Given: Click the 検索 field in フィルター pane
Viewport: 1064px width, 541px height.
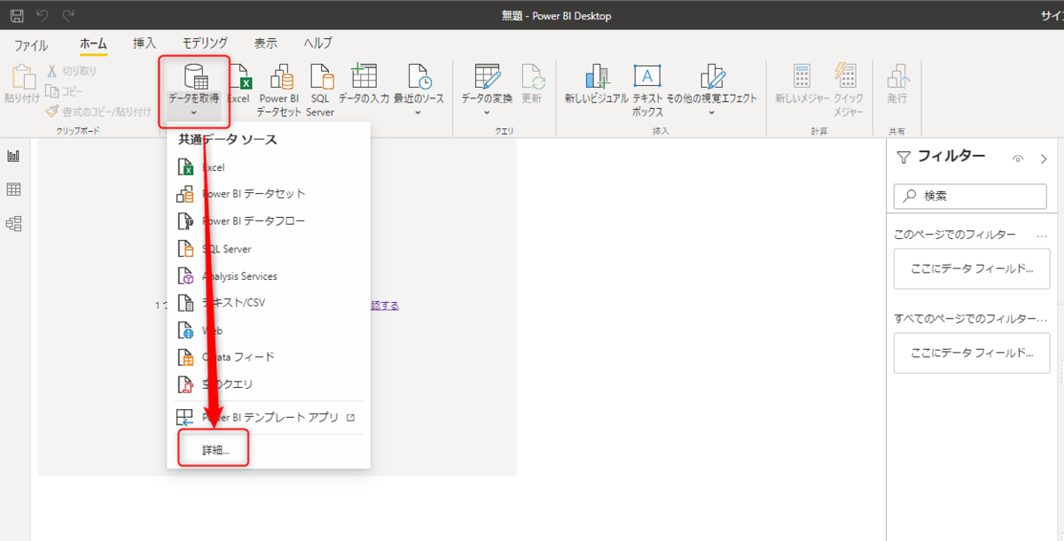Looking at the screenshot, I should 970,197.
